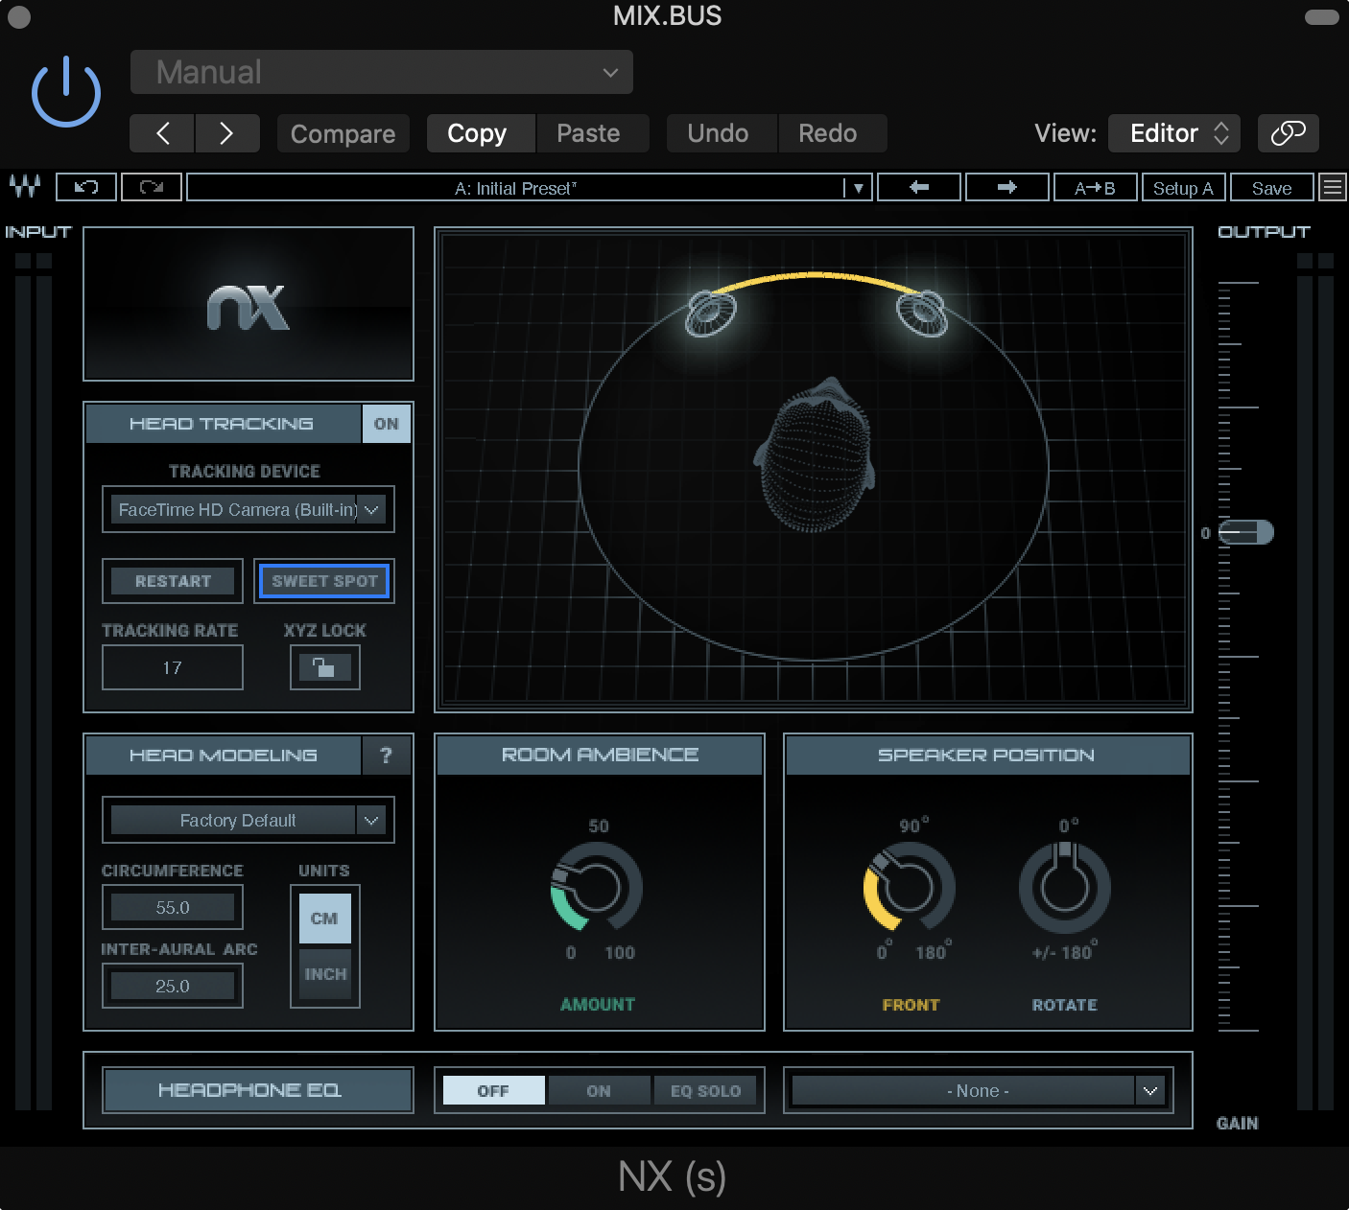Screen dimensions: 1349x1210
Task: Copy setup A to B
Action: (x=1095, y=187)
